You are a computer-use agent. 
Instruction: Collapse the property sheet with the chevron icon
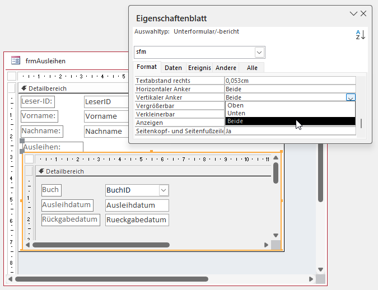click(353, 13)
